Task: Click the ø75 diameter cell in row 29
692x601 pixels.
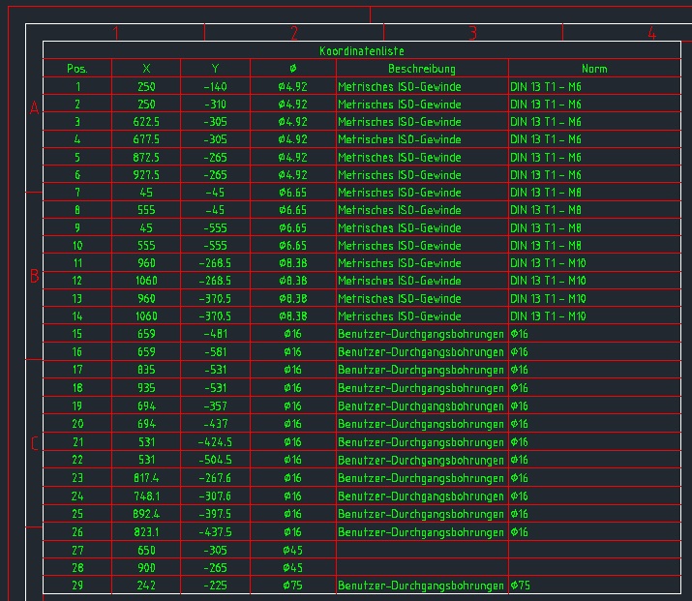Action: pyautogui.click(x=292, y=586)
